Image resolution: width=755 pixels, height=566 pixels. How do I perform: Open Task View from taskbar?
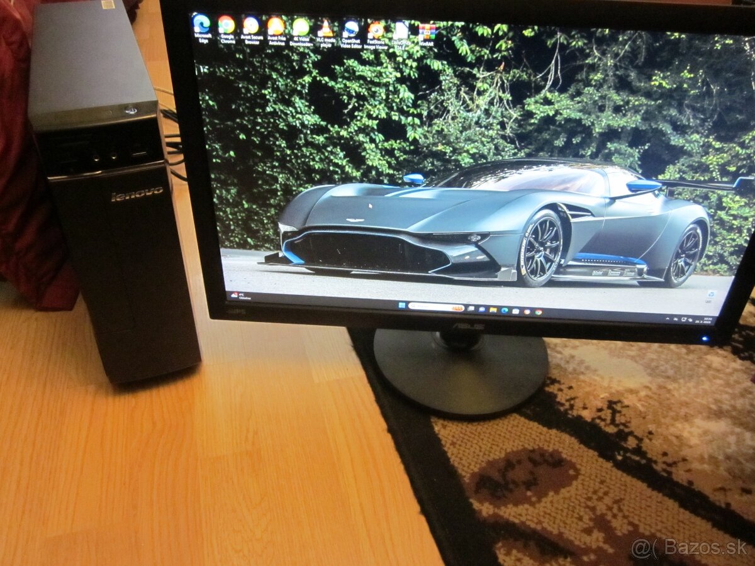[471, 308]
